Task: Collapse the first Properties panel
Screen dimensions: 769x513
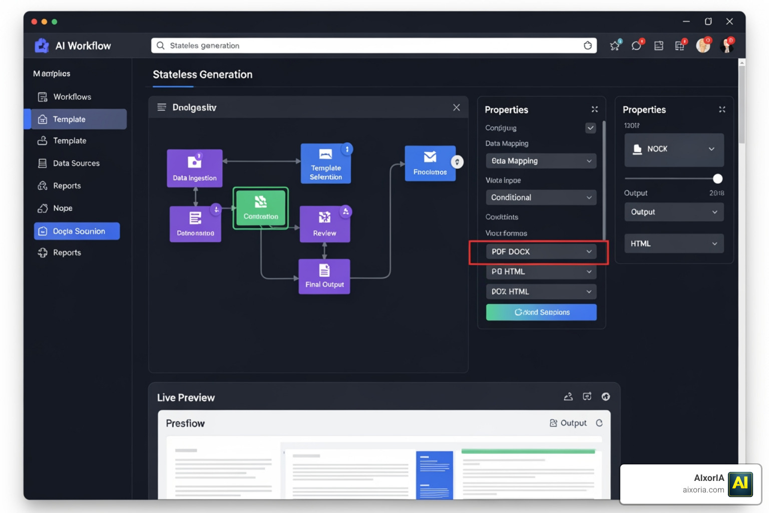Action: point(595,109)
